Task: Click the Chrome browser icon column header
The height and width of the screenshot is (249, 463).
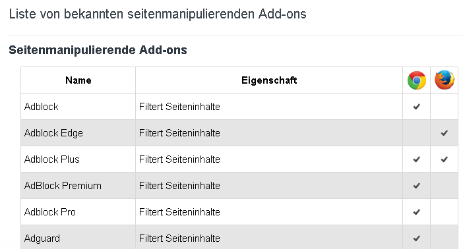Action: click(417, 80)
